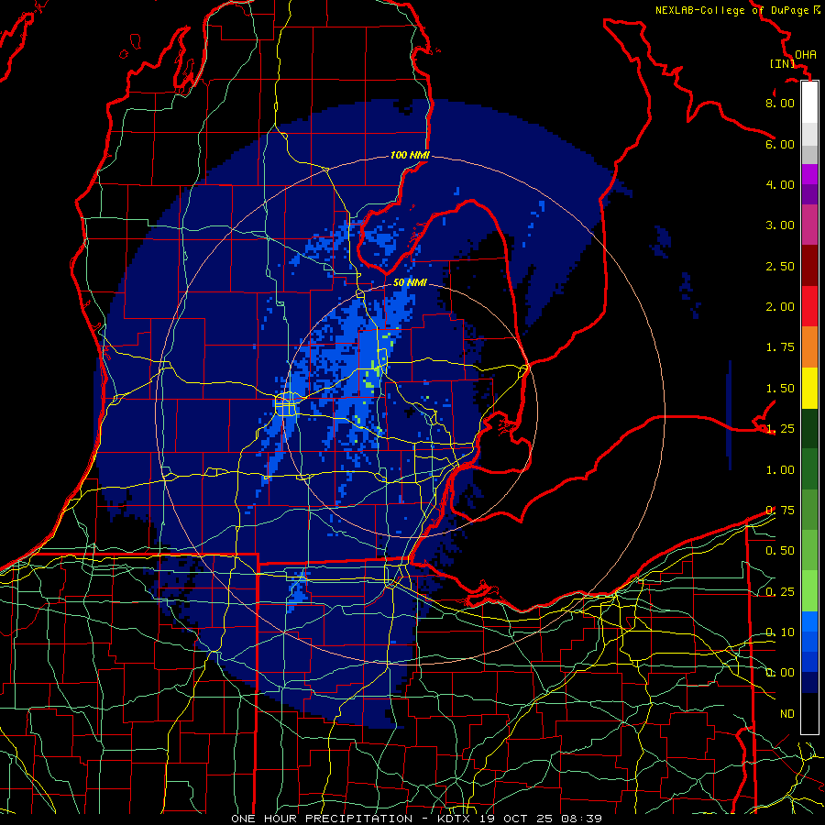Click the 0.25 legend value

pyautogui.click(x=780, y=592)
